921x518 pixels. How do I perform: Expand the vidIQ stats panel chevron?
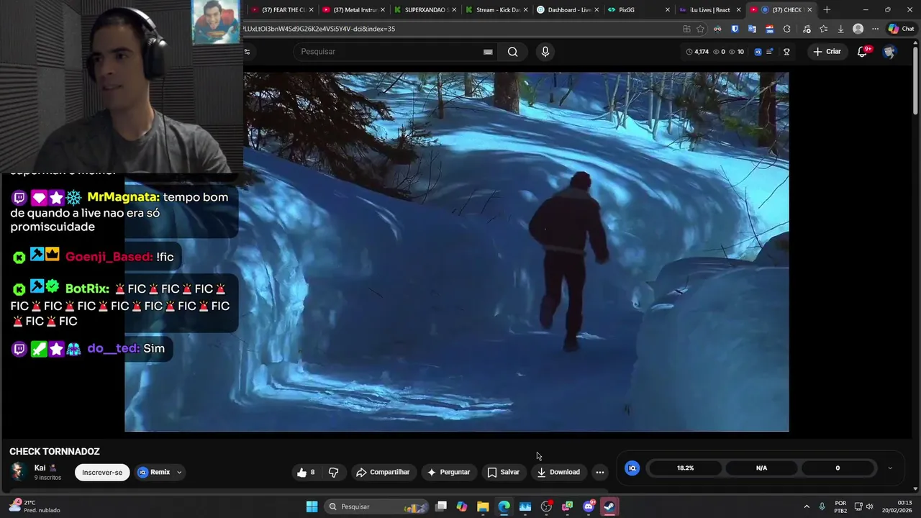tap(890, 468)
